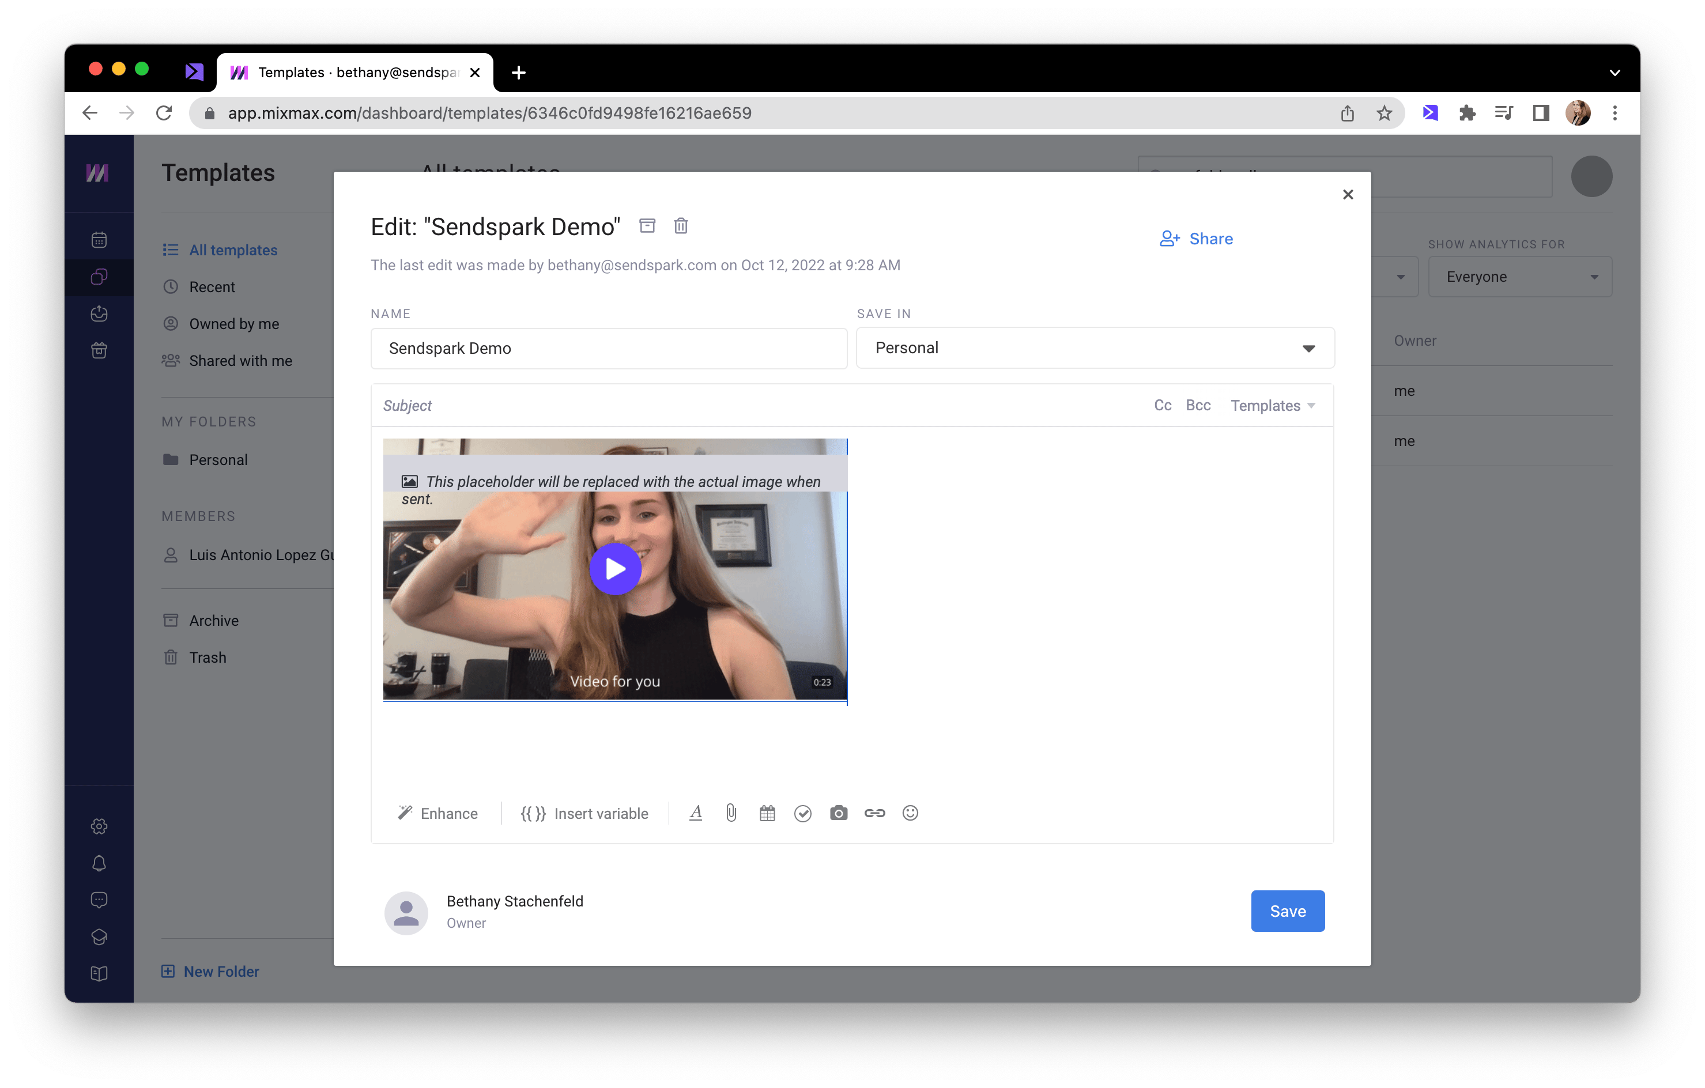This screenshot has height=1088, width=1705.
Task: Edit the Name field containing Sendspark Demo
Action: coord(609,348)
